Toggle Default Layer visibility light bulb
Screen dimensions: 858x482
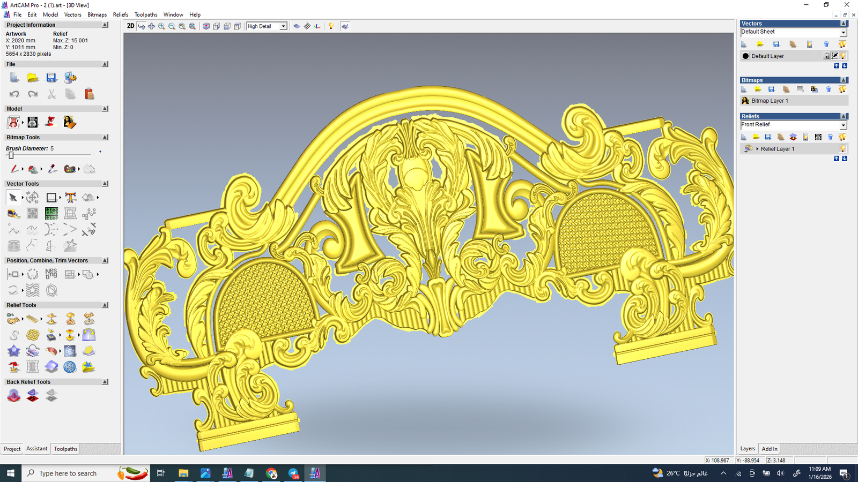click(843, 56)
